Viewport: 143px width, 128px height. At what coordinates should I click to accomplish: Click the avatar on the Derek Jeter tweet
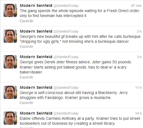(10, 62)
